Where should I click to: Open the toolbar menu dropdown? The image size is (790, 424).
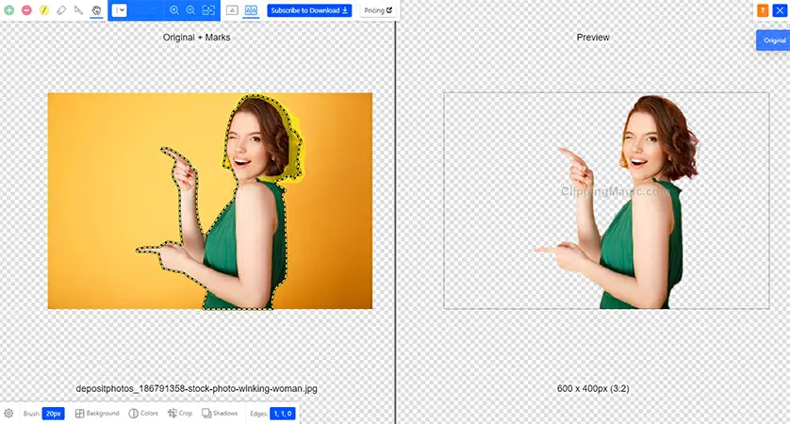(120, 10)
